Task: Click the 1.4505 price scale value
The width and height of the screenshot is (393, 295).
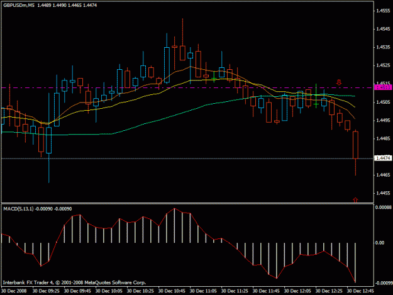Action: click(x=383, y=103)
